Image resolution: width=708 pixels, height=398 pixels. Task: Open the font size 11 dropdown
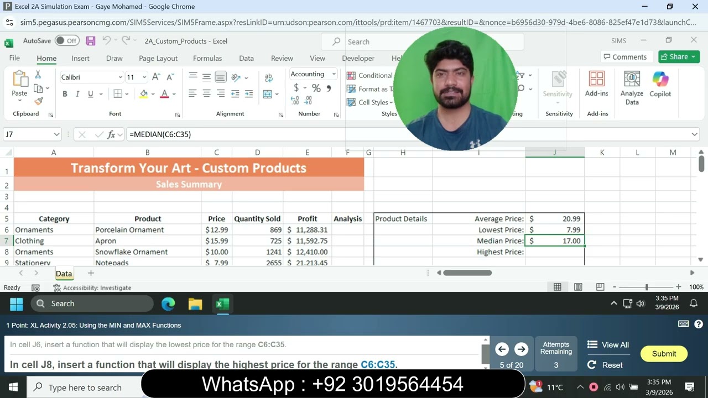click(144, 77)
